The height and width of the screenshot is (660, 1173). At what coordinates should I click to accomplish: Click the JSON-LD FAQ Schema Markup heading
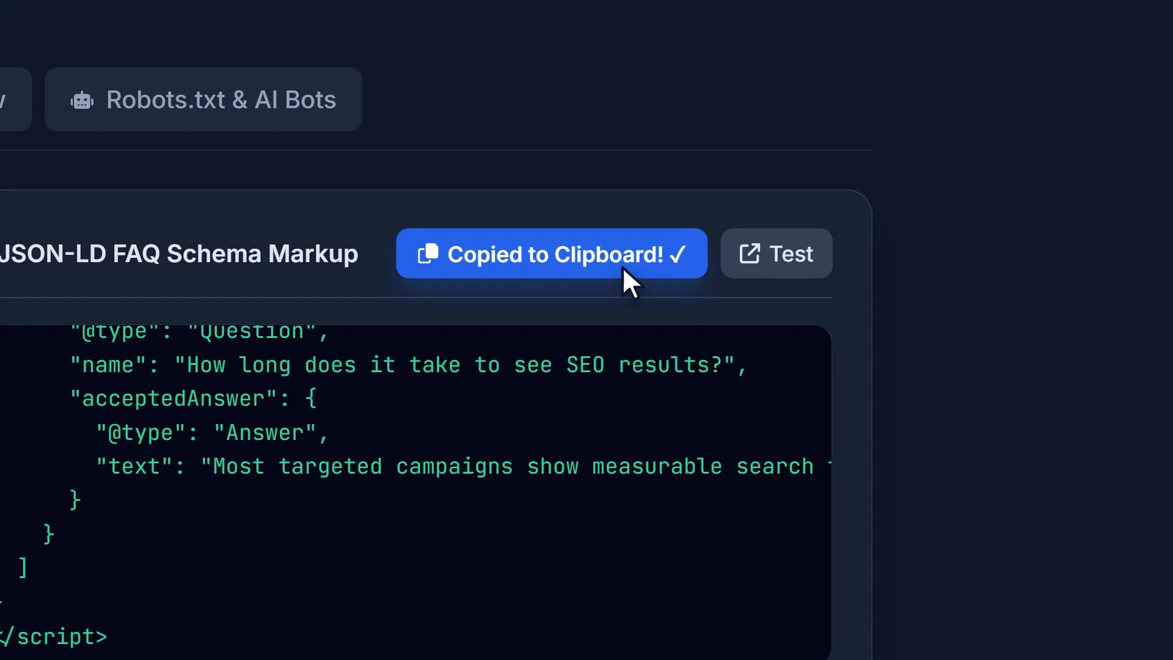coord(179,254)
